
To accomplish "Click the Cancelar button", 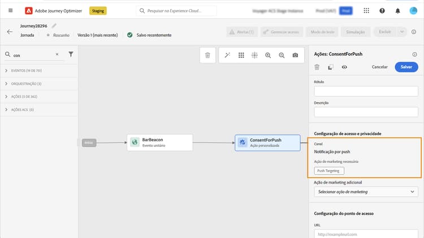I will pyautogui.click(x=379, y=67).
